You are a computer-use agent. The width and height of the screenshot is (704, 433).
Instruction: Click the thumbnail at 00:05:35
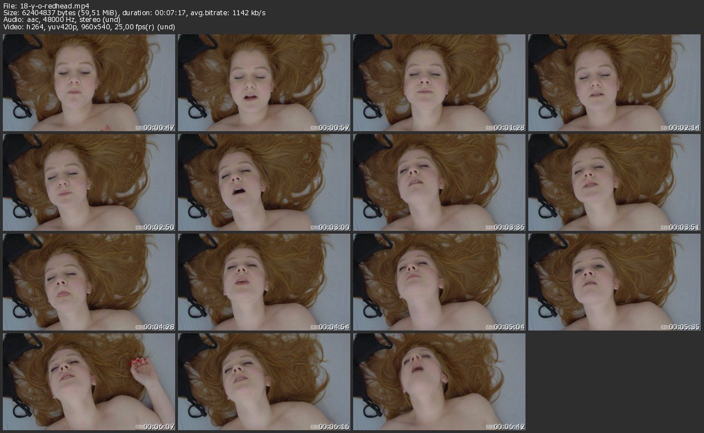pyautogui.click(x=614, y=282)
